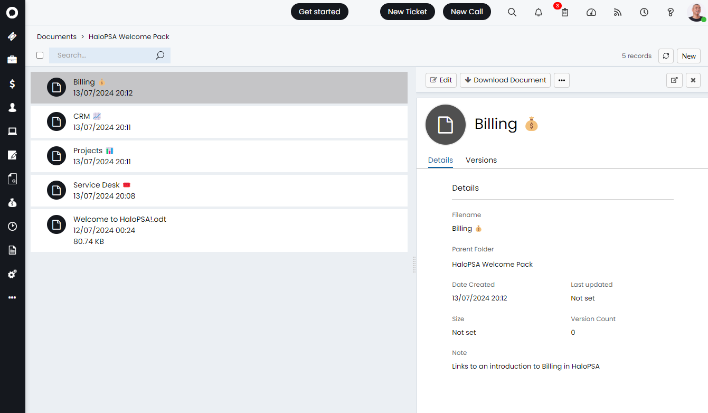708x413 pixels.
Task: Open the laptop sidebar icon
Action: point(12,131)
